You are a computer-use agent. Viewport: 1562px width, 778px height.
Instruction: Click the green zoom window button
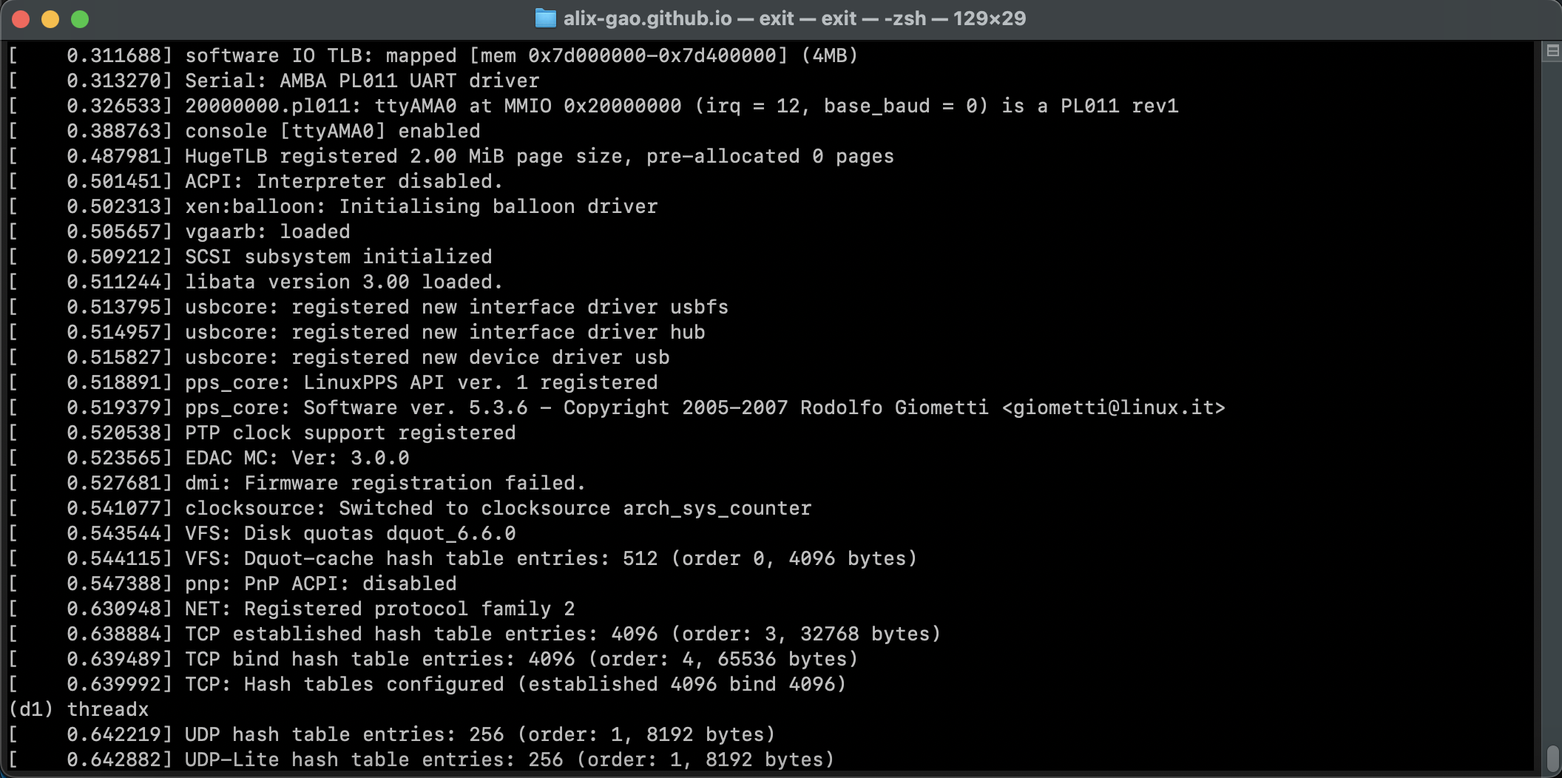click(80, 19)
